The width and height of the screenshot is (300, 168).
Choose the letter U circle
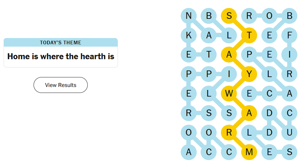(289, 133)
